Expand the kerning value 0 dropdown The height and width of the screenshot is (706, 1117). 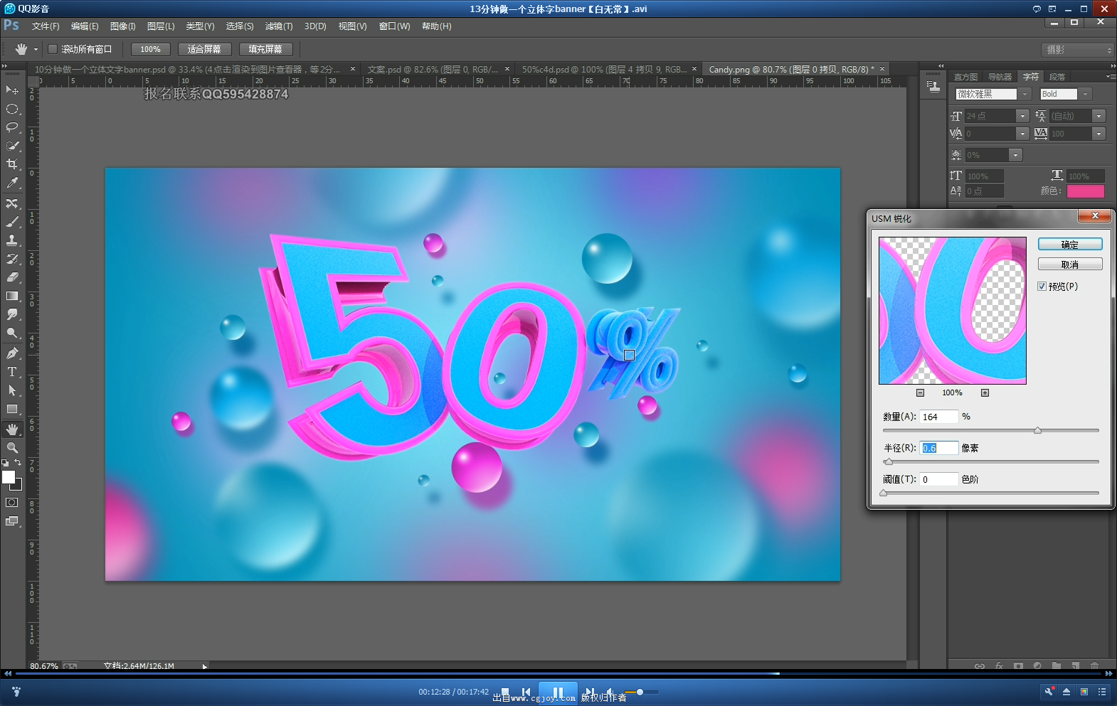[x=1022, y=134]
